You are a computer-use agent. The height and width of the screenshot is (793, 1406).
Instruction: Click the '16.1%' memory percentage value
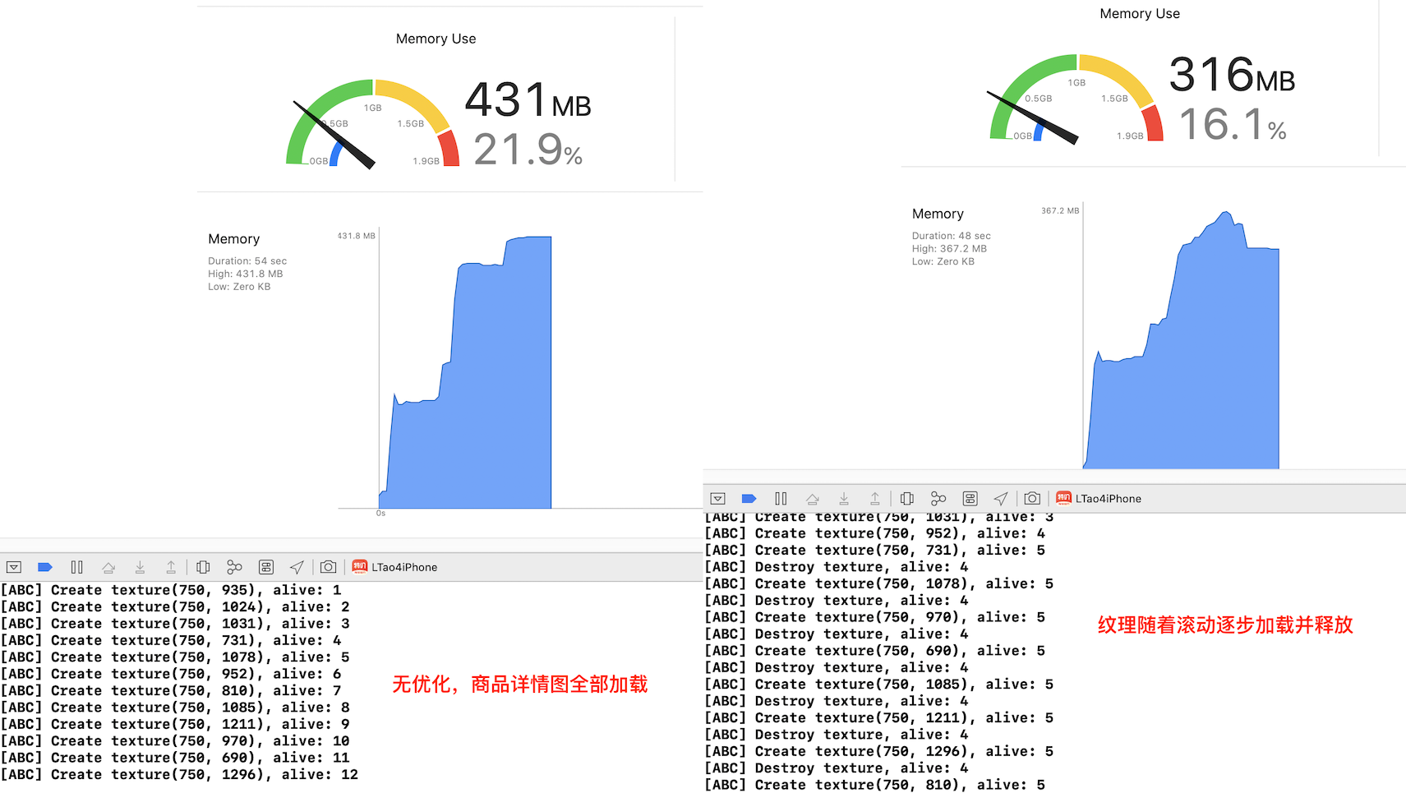(x=1233, y=125)
